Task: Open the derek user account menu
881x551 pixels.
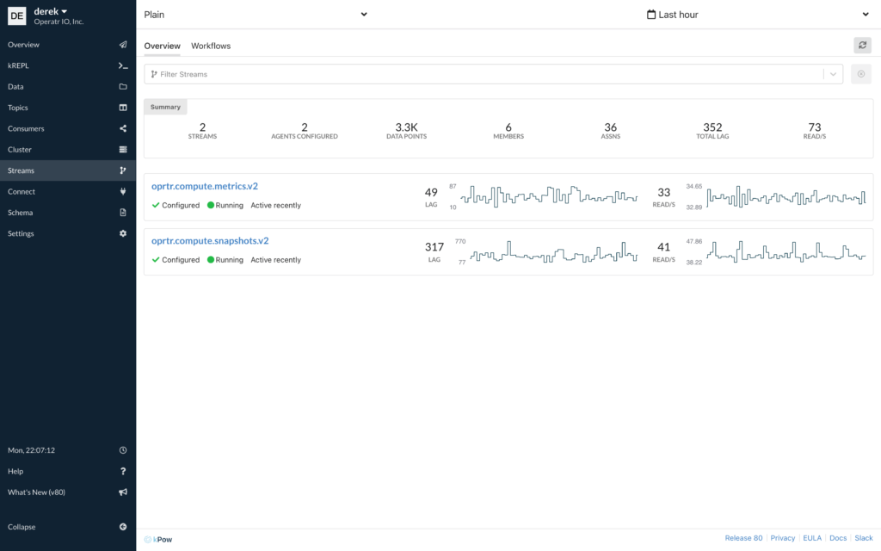Action: click(50, 11)
